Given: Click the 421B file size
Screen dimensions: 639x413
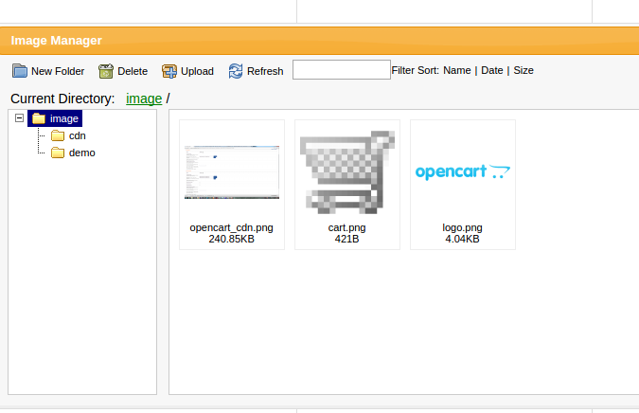Looking at the screenshot, I should (x=346, y=239).
